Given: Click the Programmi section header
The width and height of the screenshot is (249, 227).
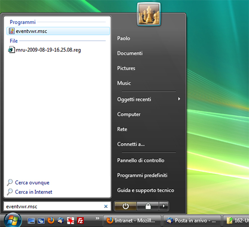Looking at the screenshot, I should pos(23,22).
